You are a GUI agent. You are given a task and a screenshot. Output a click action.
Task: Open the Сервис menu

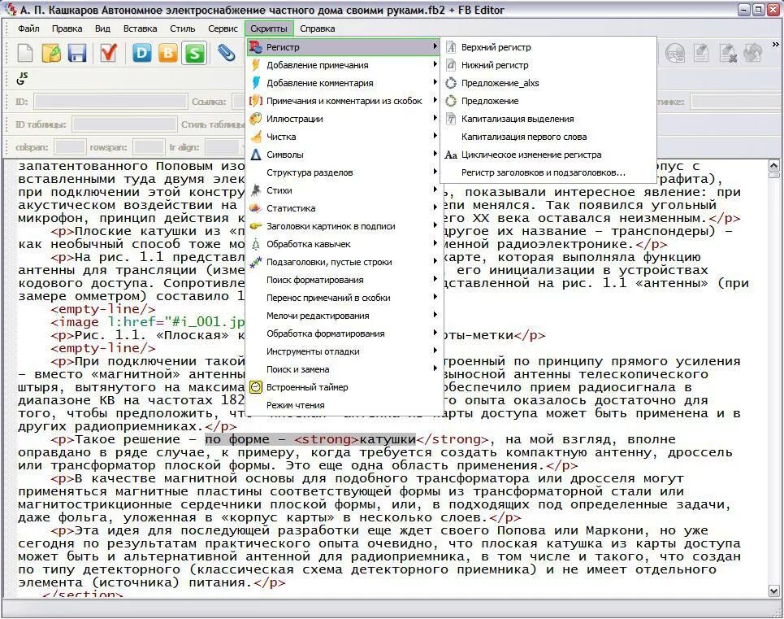pos(223,28)
